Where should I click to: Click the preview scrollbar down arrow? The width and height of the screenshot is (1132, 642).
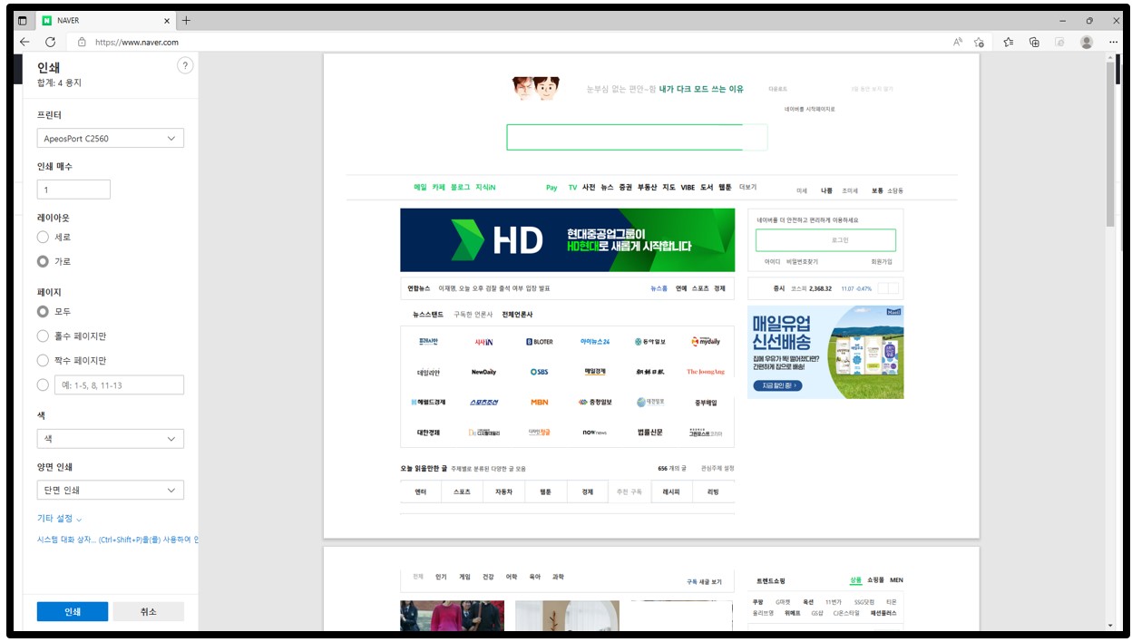tap(1110, 625)
